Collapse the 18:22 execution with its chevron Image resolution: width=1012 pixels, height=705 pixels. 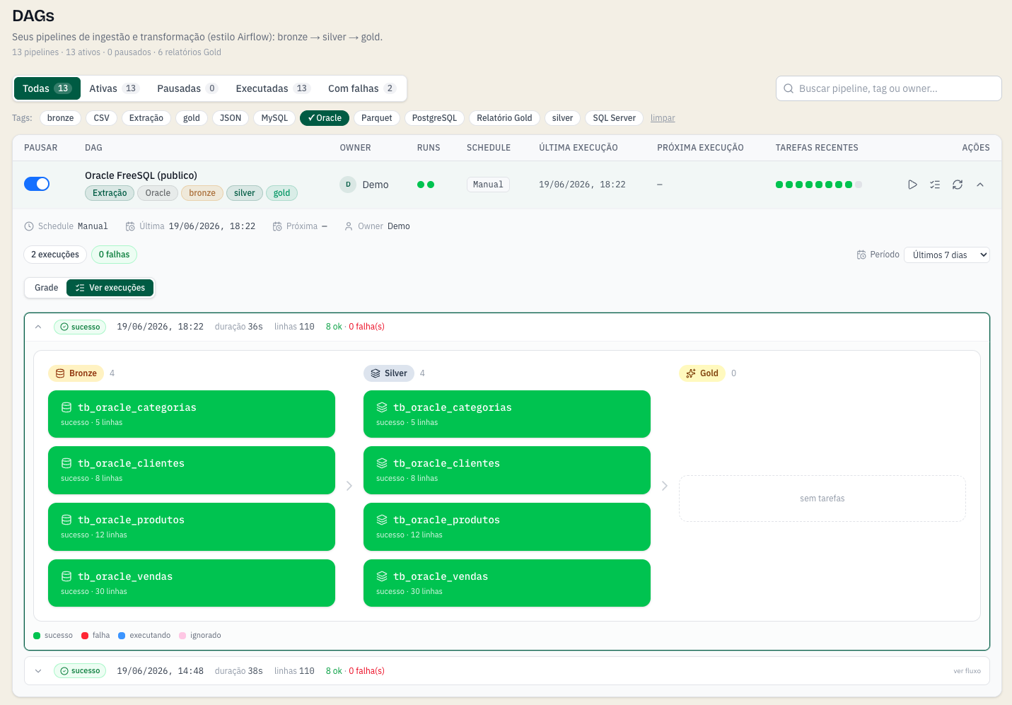point(38,327)
